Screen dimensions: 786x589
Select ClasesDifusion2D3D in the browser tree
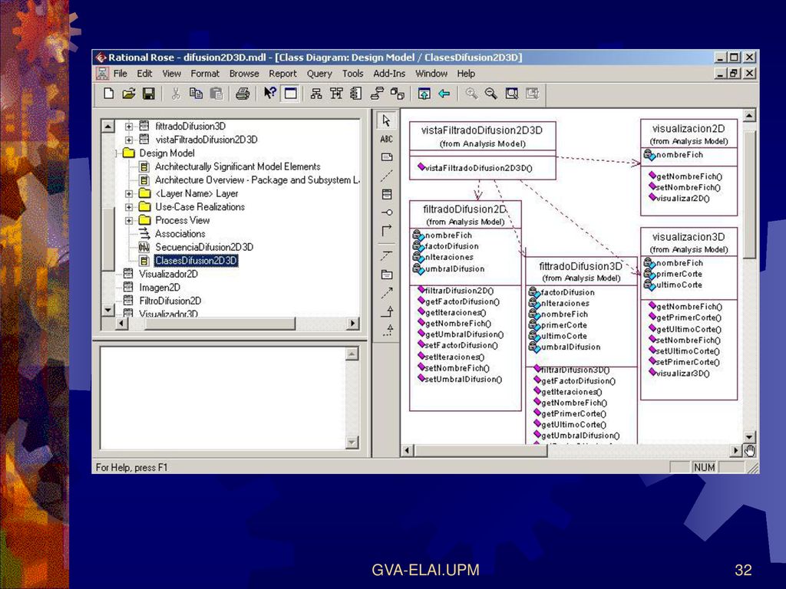tap(196, 261)
